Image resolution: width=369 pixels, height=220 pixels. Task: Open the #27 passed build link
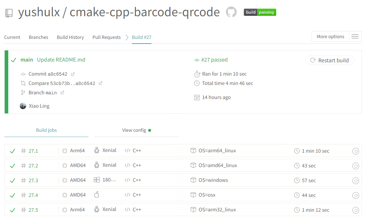pos(214,60)
